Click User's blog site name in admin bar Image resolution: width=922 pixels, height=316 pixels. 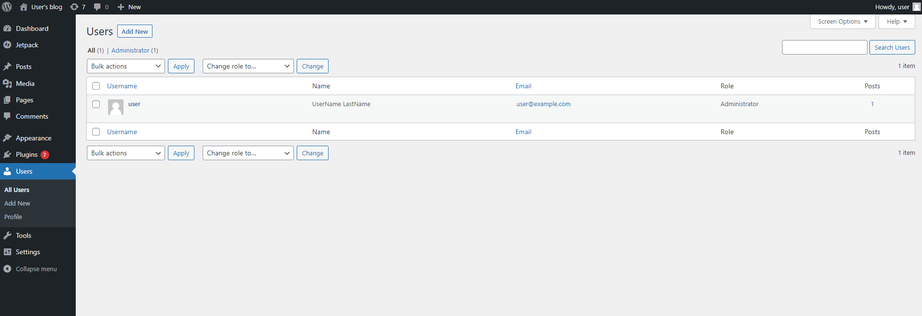click(47, 7)
